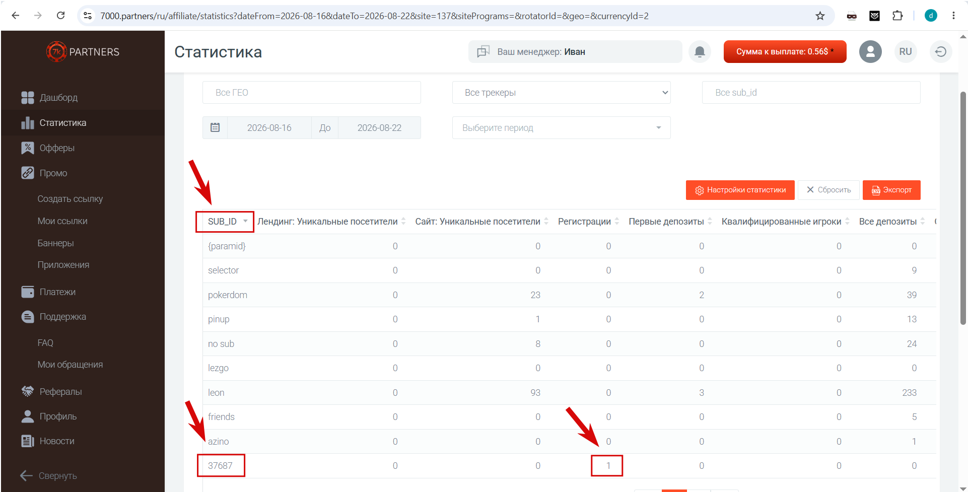Switch language via RU button
The height and width of the screenshot is (492, 968).
pos(905,51)
